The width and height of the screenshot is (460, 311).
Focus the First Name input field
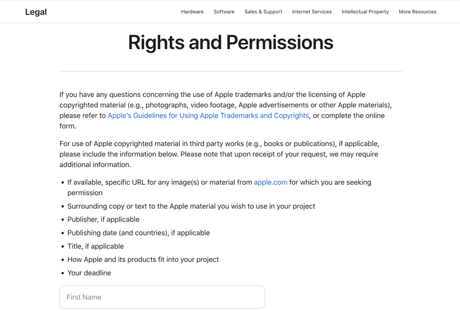pos(162,297)
